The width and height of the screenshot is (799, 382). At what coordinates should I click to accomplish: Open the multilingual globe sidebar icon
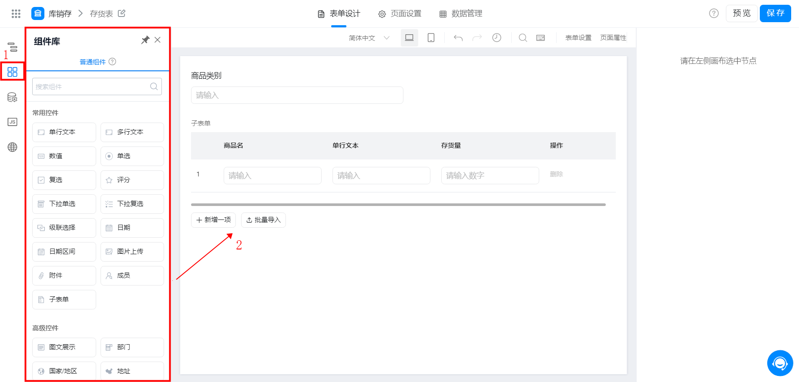click(x=12, y=147)
